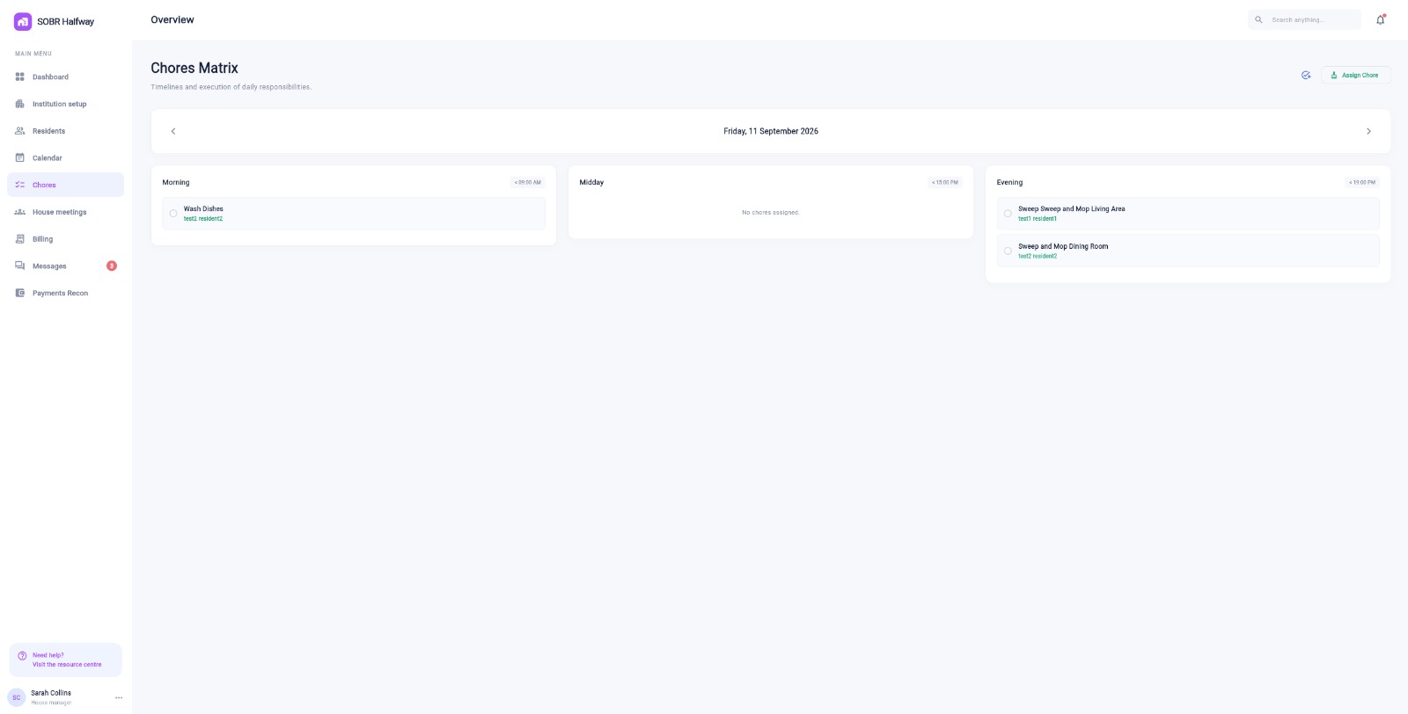
Task: Click the blue check icon beside Assign Chore
Action: (x=1306, y=75)
